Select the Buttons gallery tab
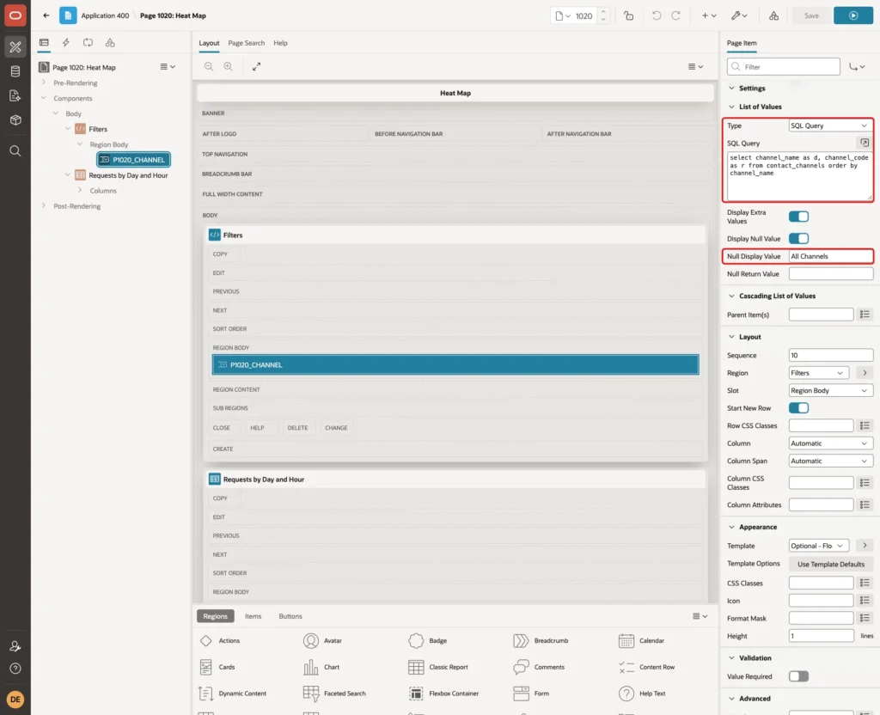The image size is (880, 715). (290, 616)
